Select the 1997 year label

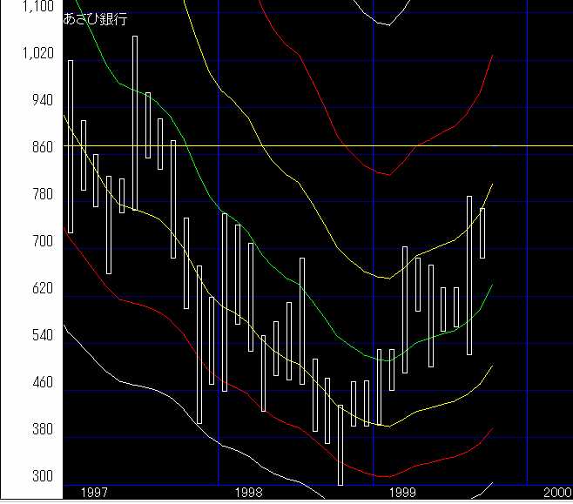(x=94, y=493)
